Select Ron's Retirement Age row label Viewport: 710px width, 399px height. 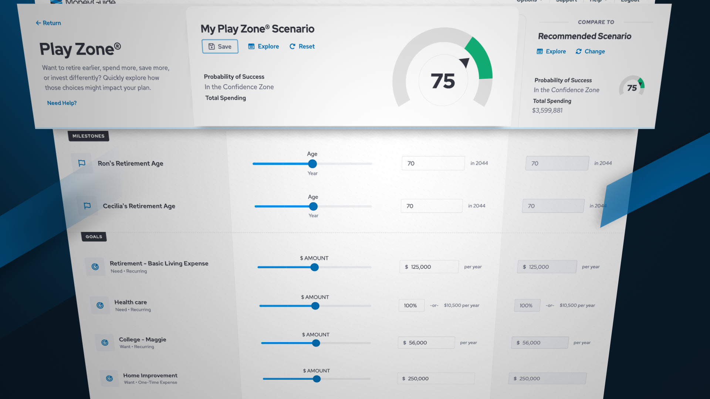click(x=131, y=163)
